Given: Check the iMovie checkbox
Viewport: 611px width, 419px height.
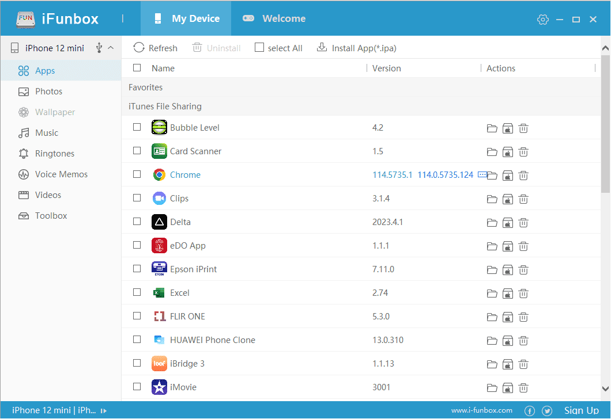Looking at the screenshot, I should tap(137, 386).
